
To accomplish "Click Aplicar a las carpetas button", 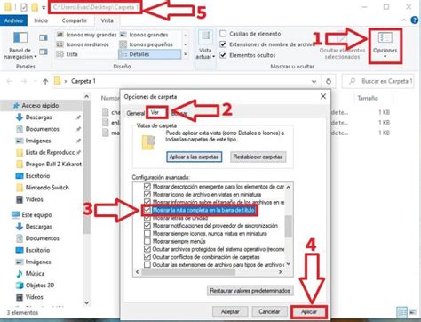I will tap(194, 157).
